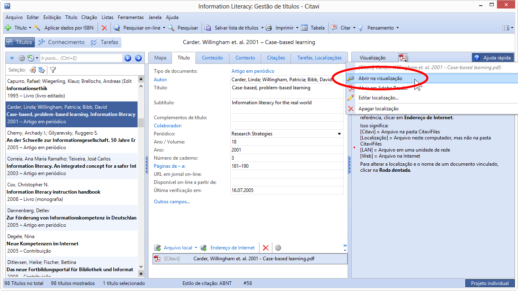Viewport: 518px width, 291px height.
Task: Switch to the Contexto tab
Action: pyautogui.click(x=245, y=58)
